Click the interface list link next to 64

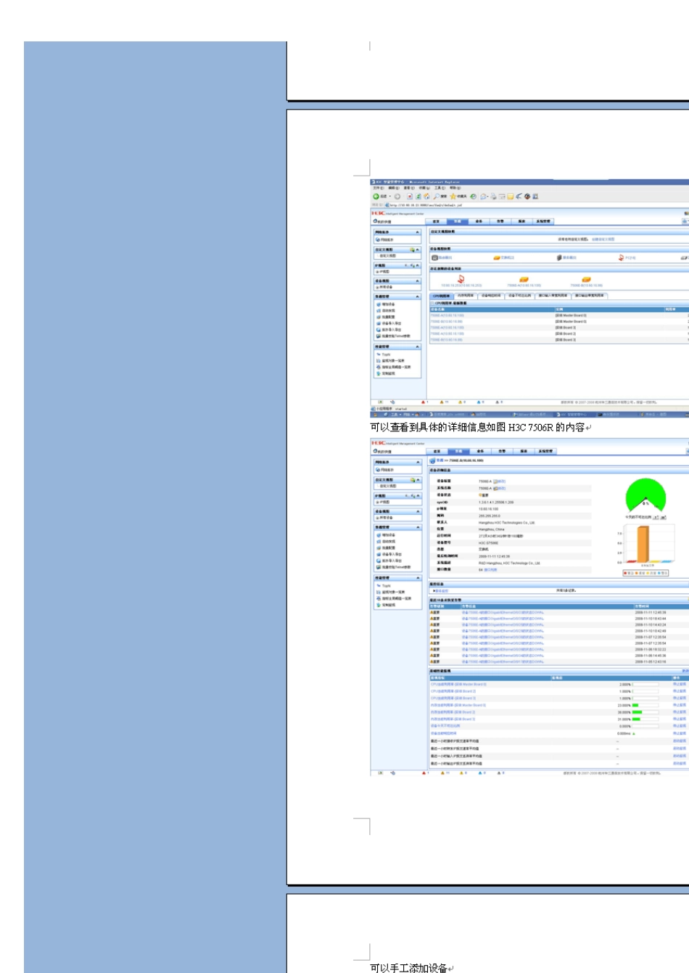pos(491,570)
